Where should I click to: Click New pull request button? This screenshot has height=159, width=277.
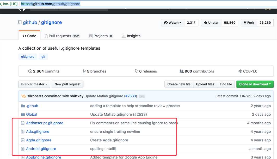click(67, 84)
